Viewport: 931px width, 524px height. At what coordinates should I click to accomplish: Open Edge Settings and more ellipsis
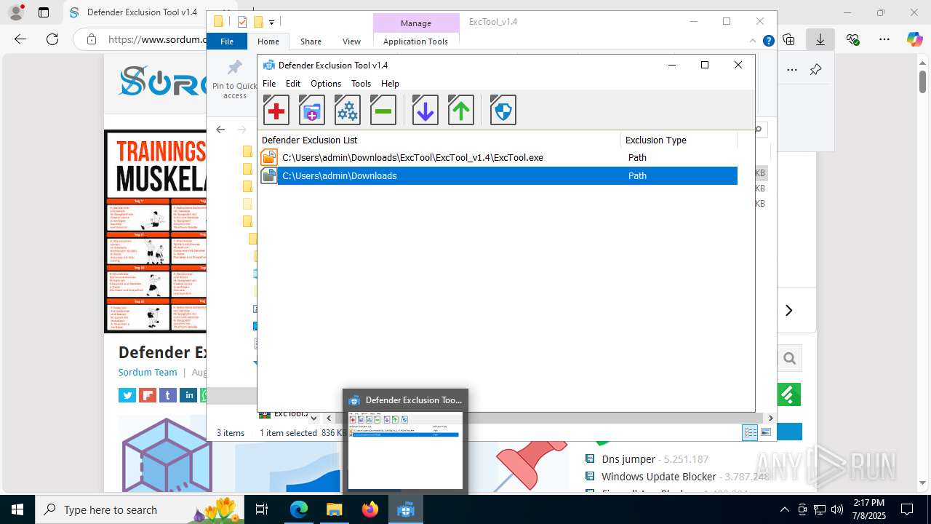tap(884, 39)
